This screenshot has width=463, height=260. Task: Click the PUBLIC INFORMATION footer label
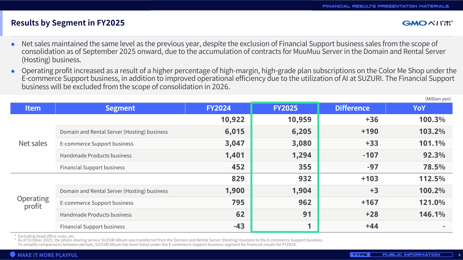411,255
